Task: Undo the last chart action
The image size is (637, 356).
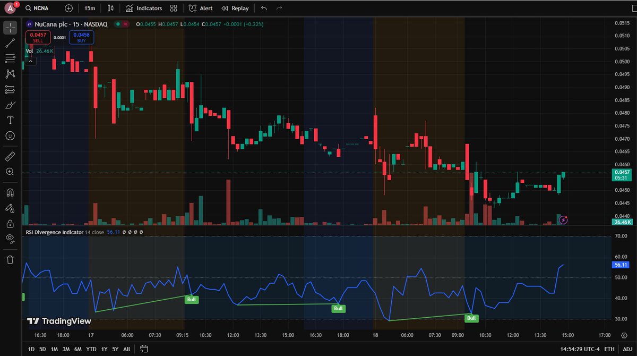Action: coord(264,9)
